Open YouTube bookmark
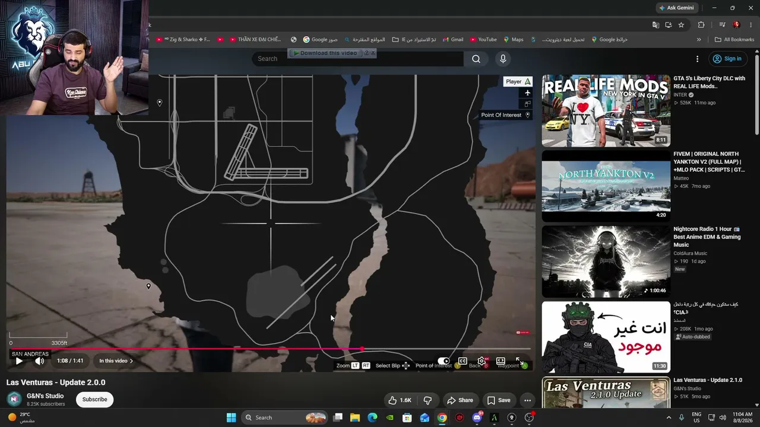760x427 pixels. pyautogui.click(x=483, y=40)
